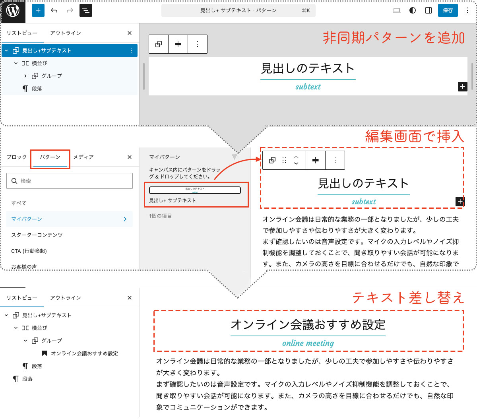Open options in middle block toolbar
This screenshot has height=419, width=477.
click(x=335, y=160)
